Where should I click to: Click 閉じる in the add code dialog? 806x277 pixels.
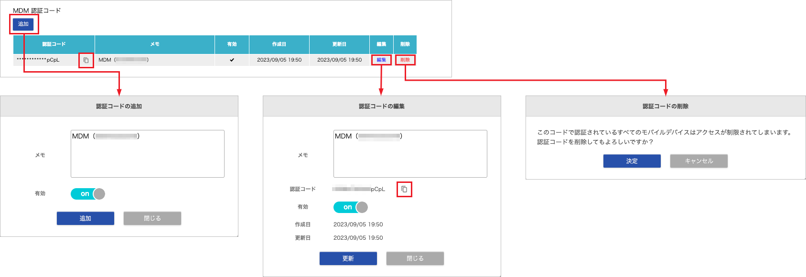(x=152, y=218)
